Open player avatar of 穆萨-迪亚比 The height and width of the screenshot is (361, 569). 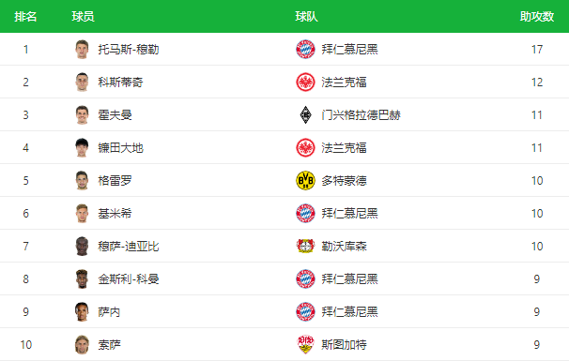[82, 246]
